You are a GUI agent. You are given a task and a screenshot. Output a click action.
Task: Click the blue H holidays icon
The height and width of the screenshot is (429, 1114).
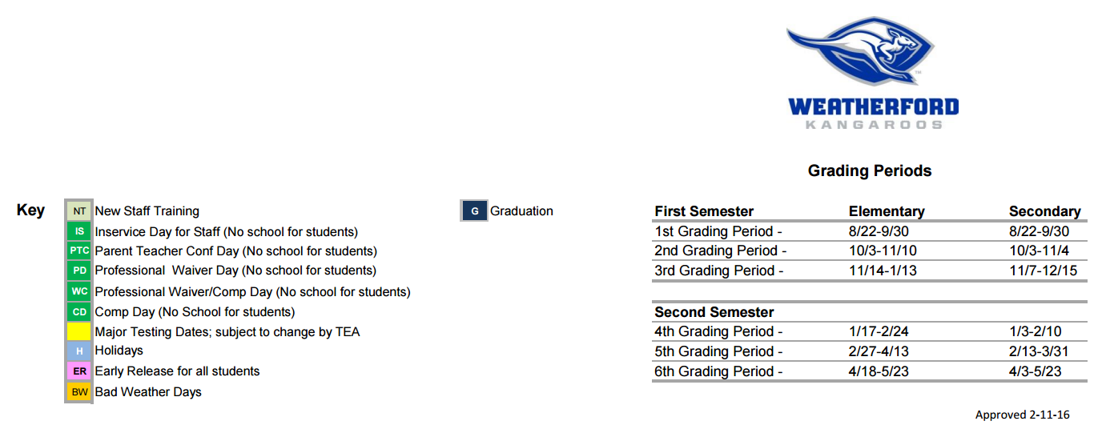[79, 351]
